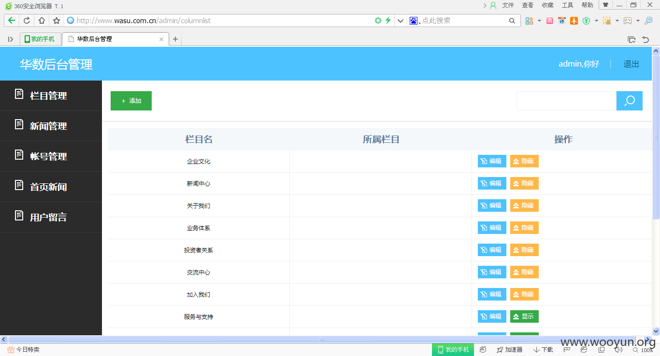This screenshot has height=356, width=660.
Task: Expand the chevron left of user icon
Action: pos(485,5)
